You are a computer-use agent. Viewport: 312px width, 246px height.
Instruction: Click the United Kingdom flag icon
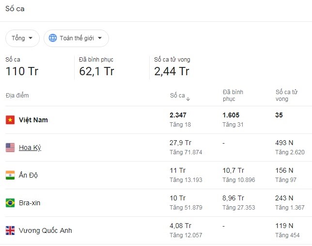[x=10, y=230]
